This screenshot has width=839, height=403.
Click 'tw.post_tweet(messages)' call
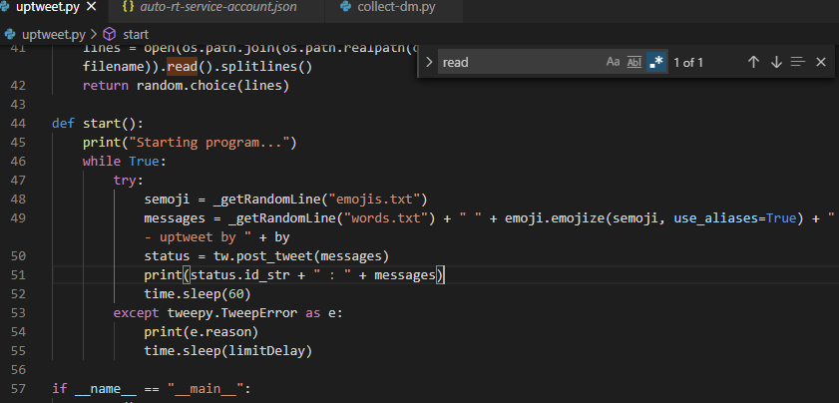[301, 256]
